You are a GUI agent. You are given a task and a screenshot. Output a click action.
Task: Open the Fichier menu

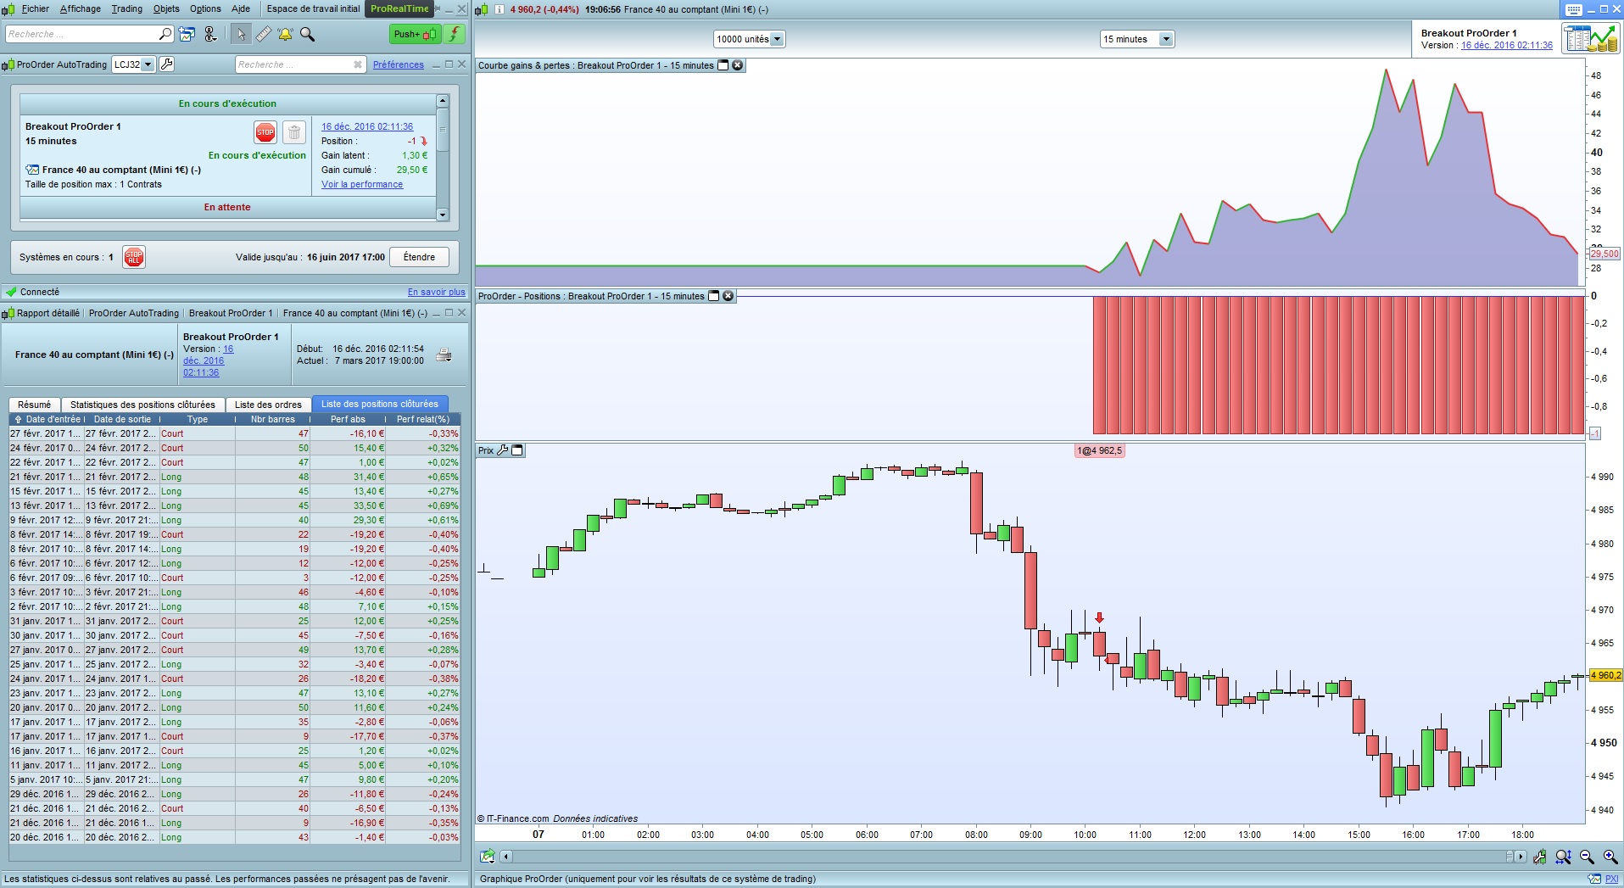coord(35,8)
